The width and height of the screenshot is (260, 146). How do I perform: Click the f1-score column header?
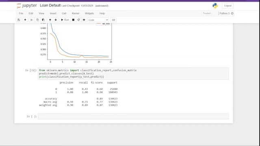click(x=97, y=83)
